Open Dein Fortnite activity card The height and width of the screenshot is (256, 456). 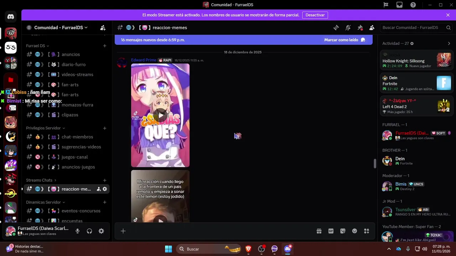416,83
